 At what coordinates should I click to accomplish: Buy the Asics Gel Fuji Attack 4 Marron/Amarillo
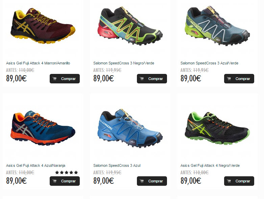[65, 79]
